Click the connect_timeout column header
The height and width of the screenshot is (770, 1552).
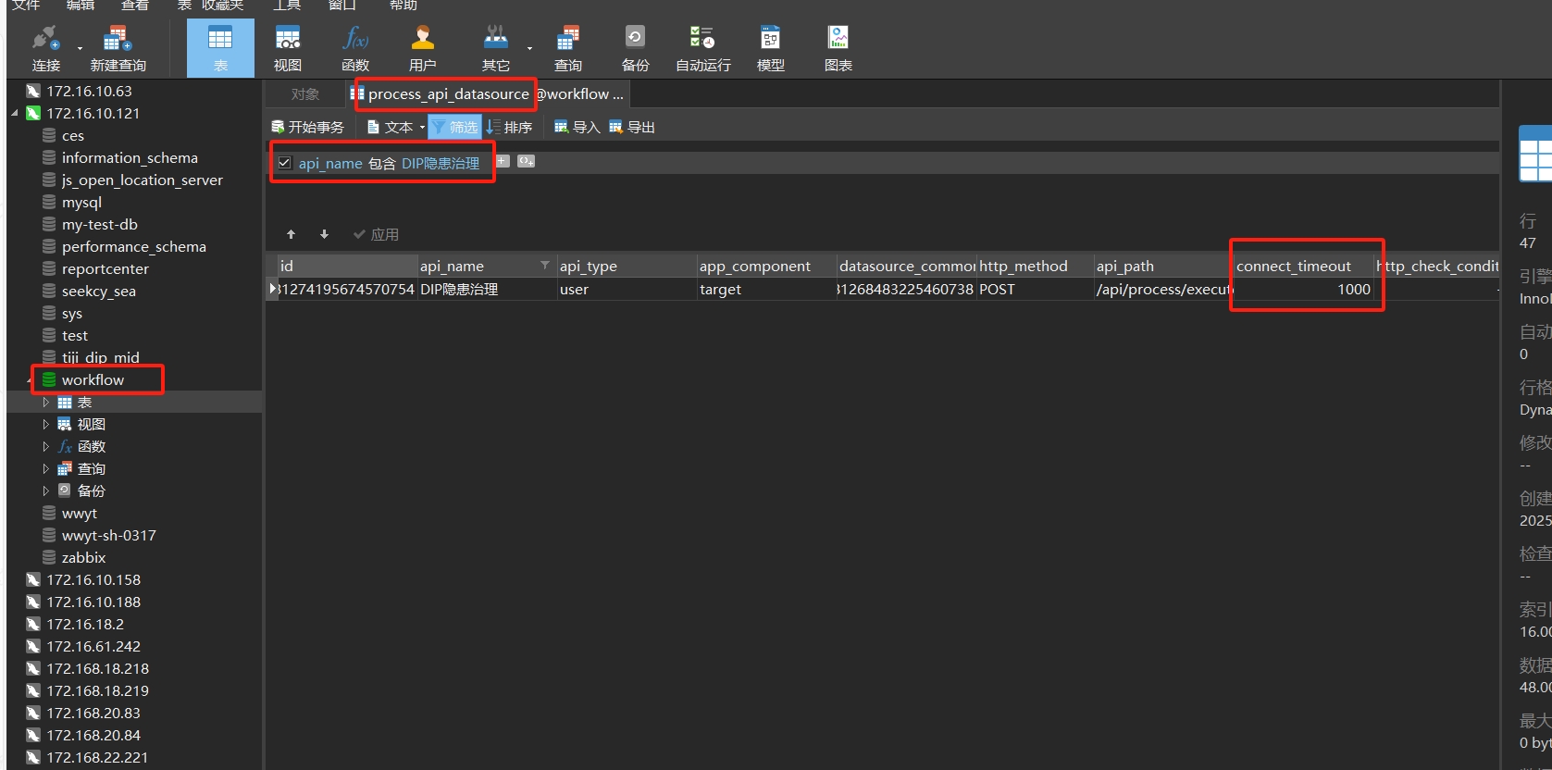pos(1303,266)
